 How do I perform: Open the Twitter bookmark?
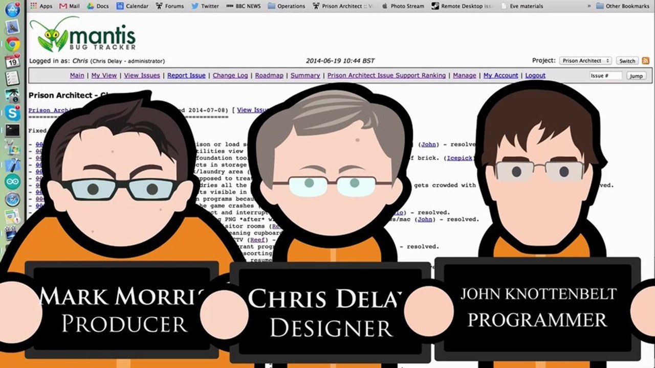pos(205,6)
